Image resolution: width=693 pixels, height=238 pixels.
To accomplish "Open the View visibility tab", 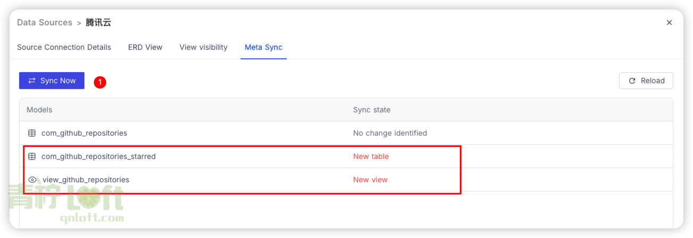I will 203,47.
